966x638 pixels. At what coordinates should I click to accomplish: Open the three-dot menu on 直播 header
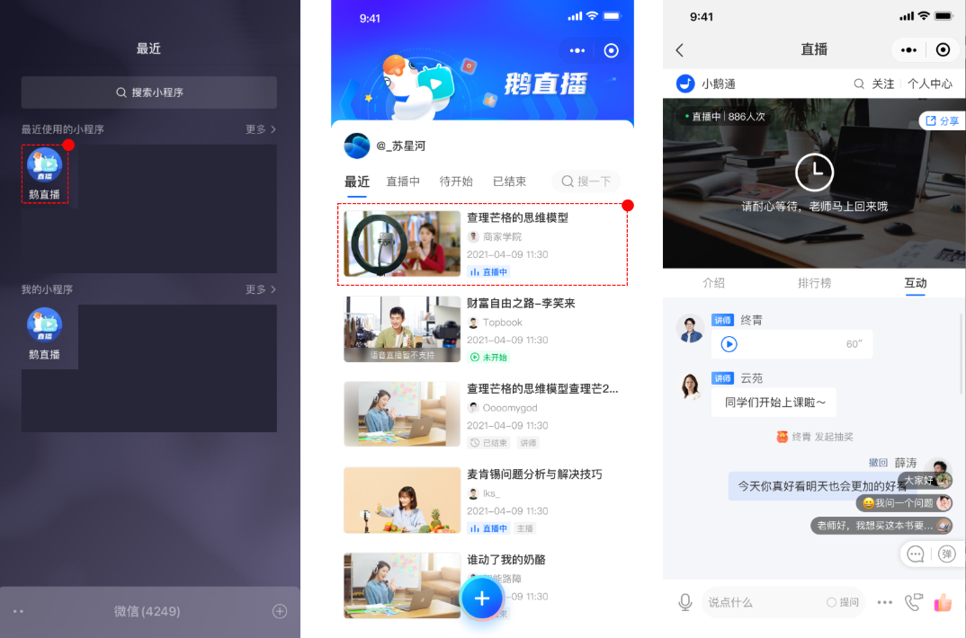pos(908,50)
